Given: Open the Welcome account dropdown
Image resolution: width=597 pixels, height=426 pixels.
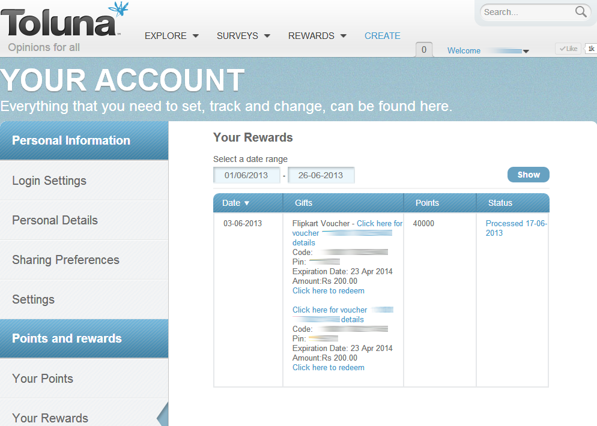Looking at the screenshot, I should coord(488,50).
